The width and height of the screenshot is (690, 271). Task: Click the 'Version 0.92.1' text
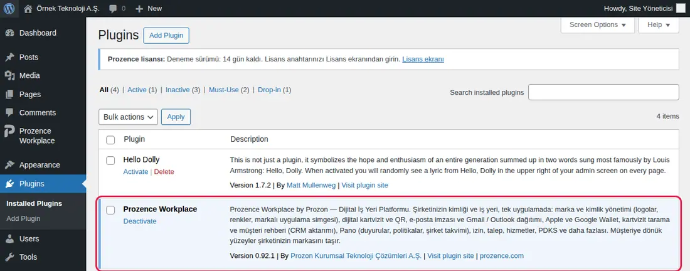pyautogui.click(x=252, y=255)
